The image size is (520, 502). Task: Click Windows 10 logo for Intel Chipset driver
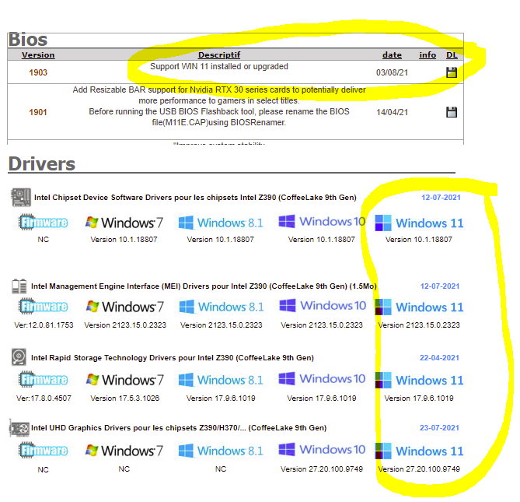click(322, 222)
